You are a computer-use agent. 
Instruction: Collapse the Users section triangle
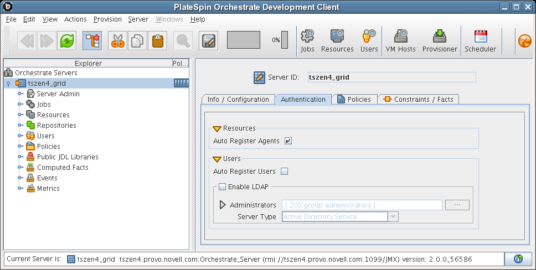click(217, 159)
